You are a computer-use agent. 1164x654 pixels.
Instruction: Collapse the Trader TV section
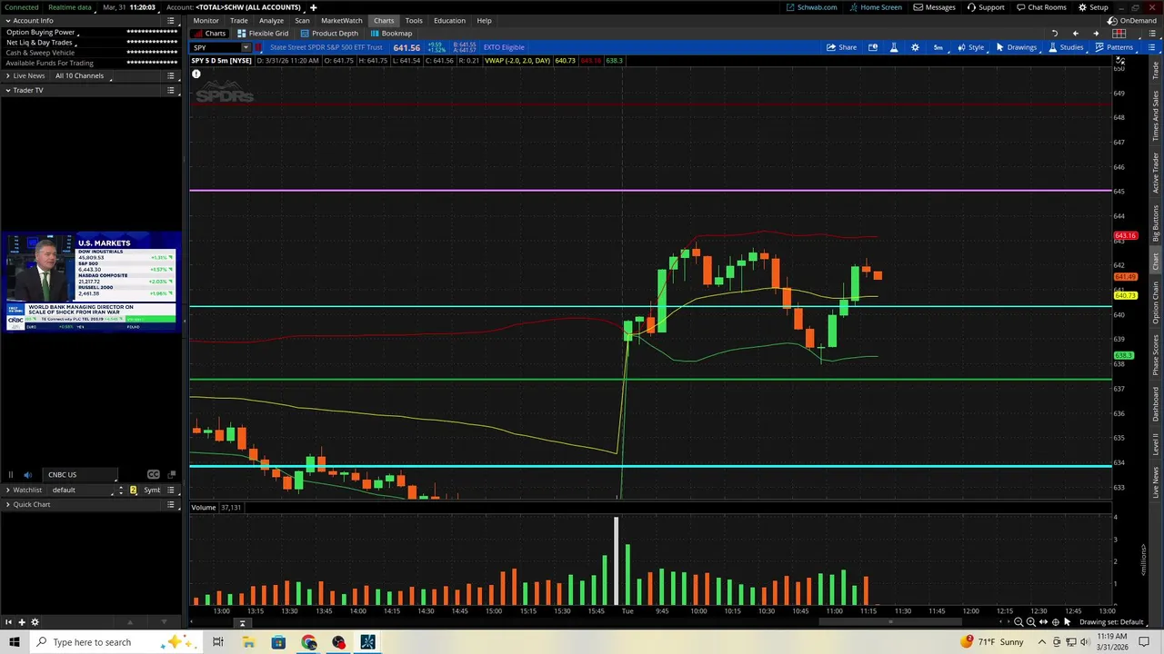(8, 90)
